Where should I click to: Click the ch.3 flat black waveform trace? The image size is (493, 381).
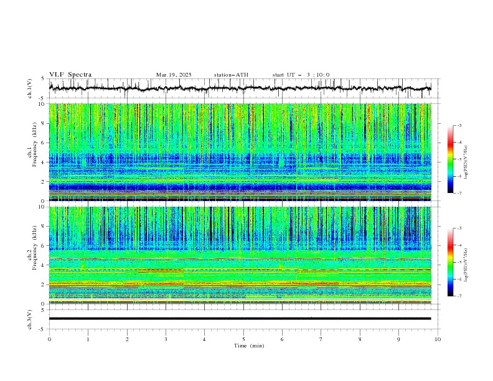click(x=240, y=319)
